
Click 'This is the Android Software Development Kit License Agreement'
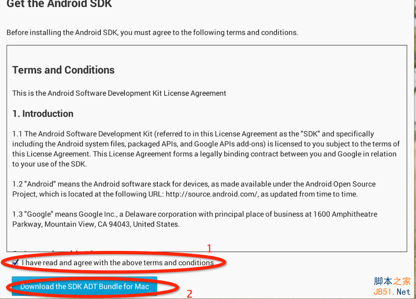click(x=119, y=93)
